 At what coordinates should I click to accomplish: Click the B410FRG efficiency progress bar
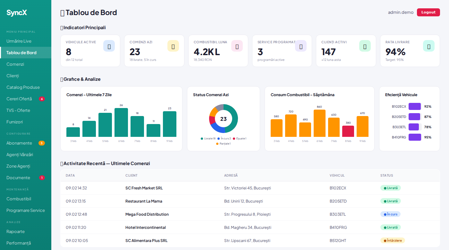414,137
